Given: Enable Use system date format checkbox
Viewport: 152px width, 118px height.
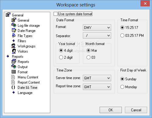Looking at the screenshot, I should click(x=55, y=14).
